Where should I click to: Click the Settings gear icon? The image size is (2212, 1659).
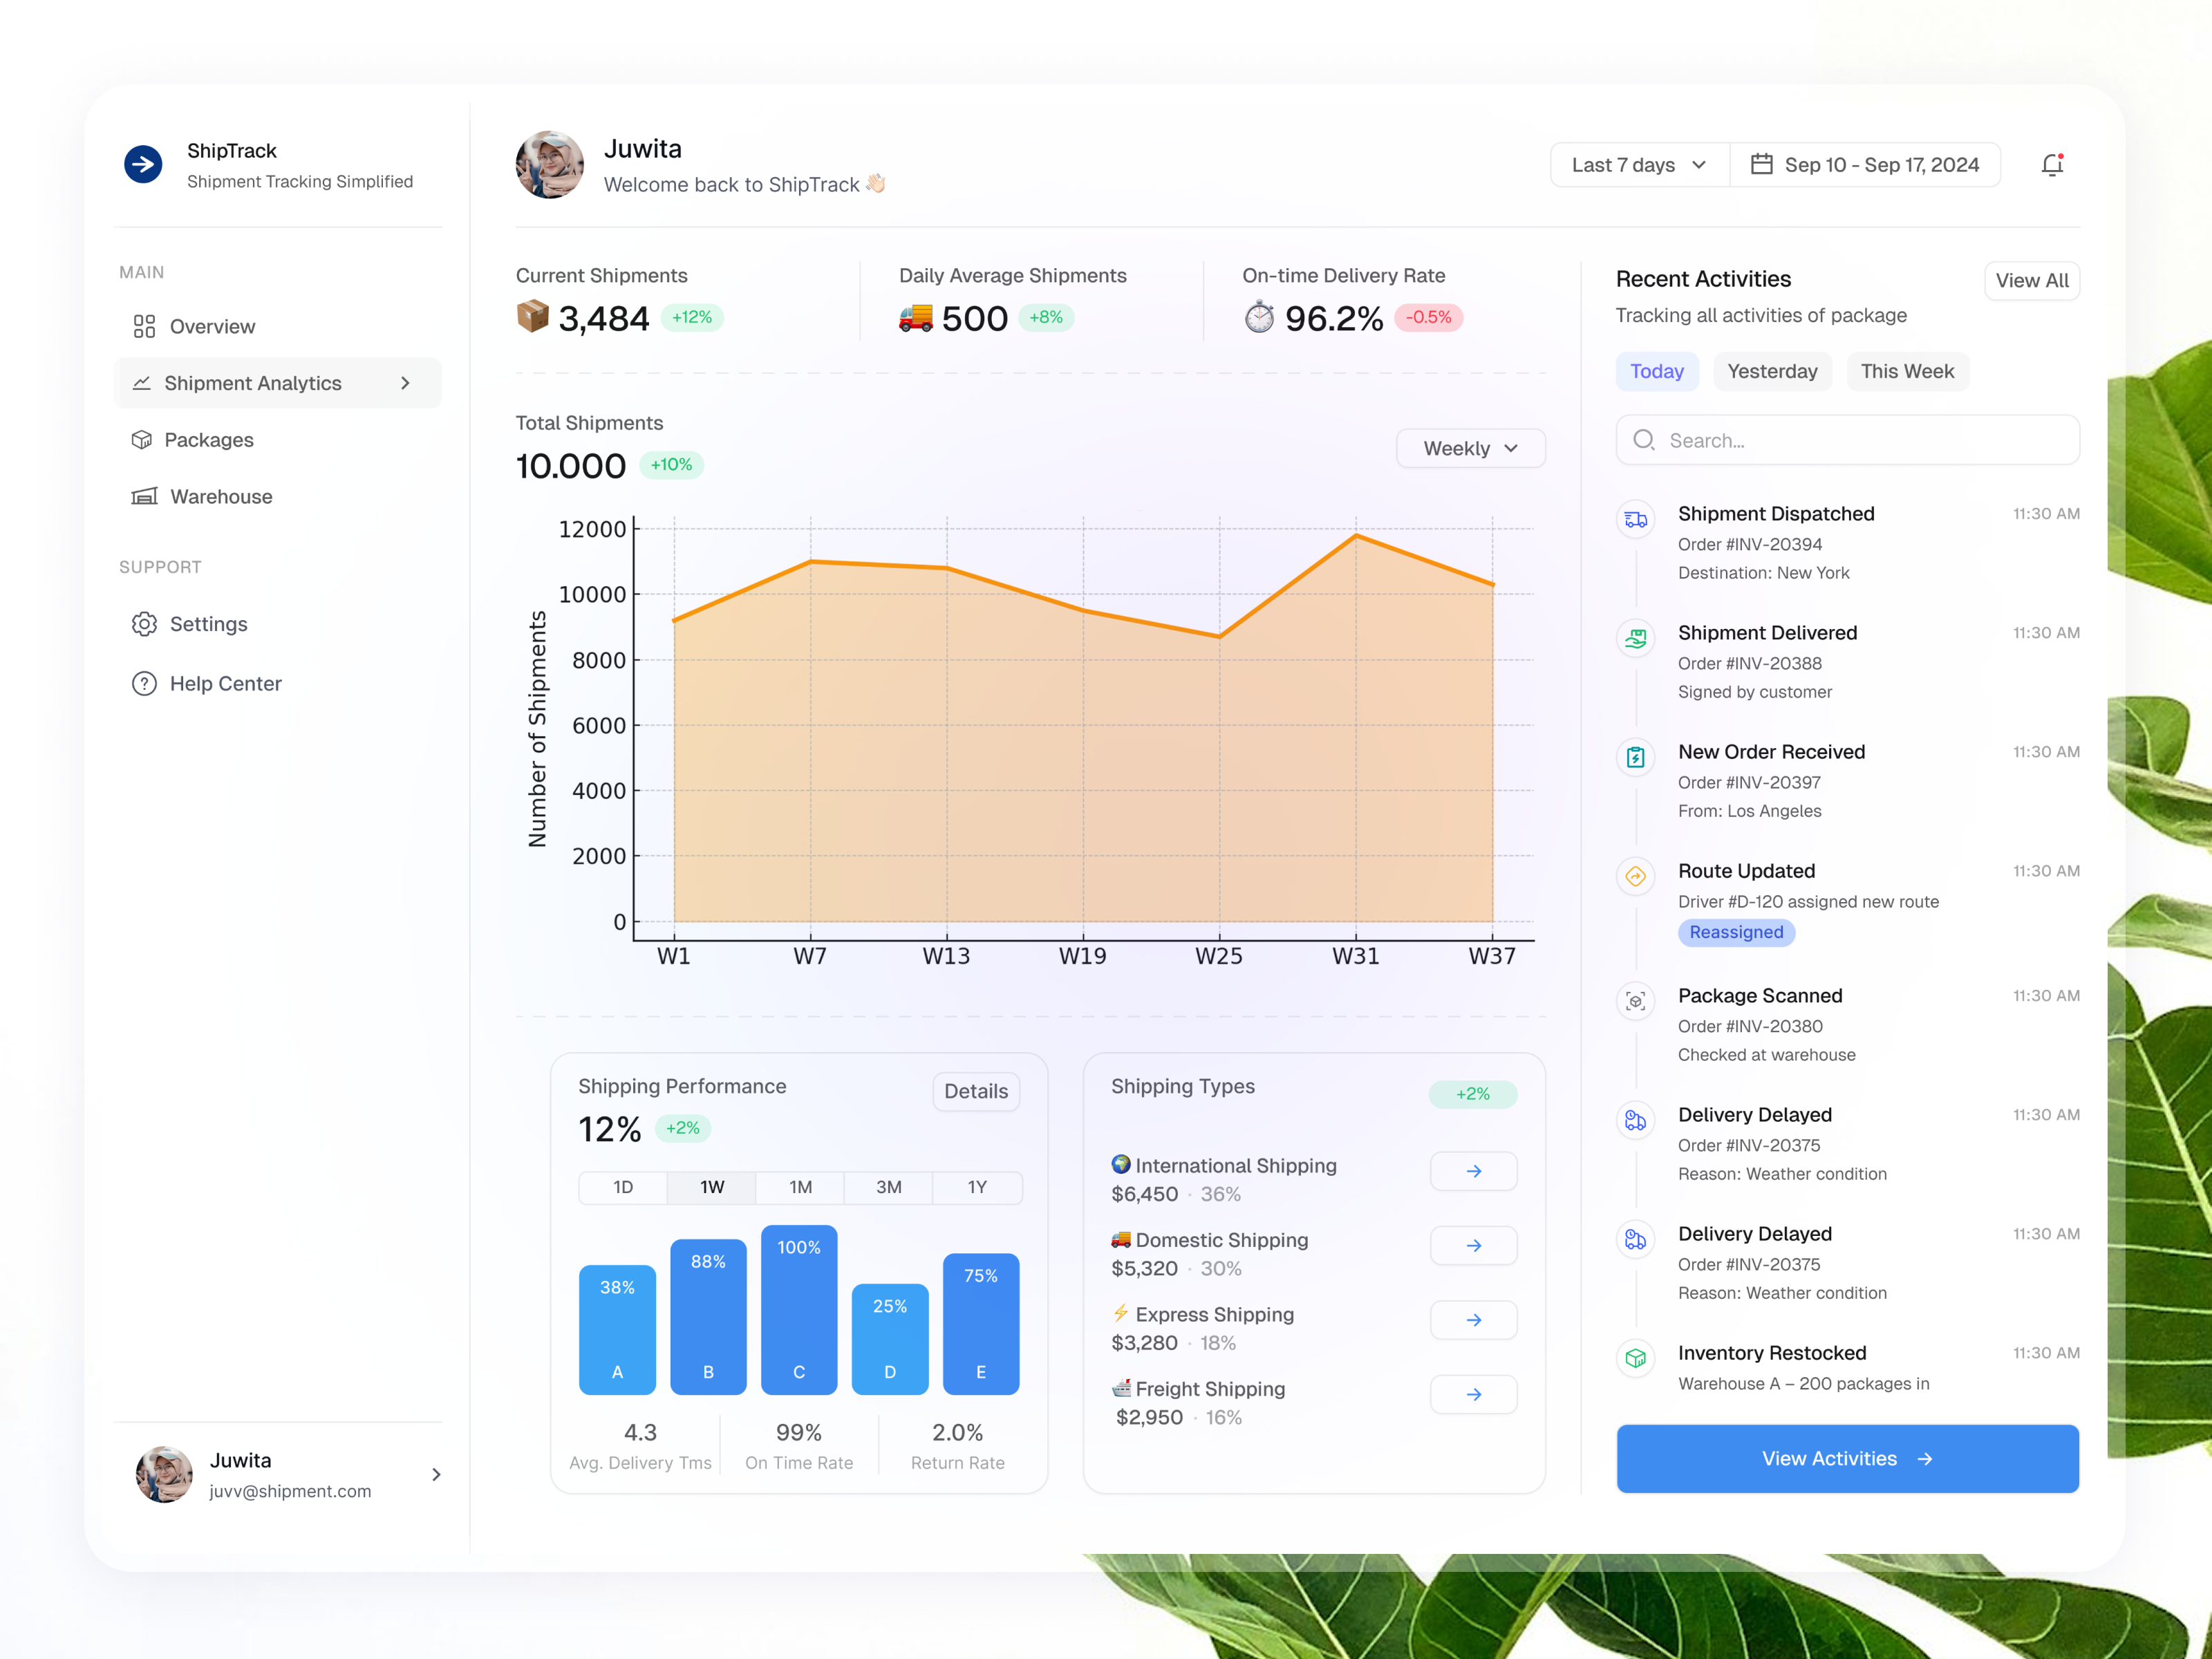[x=144, y=624]
